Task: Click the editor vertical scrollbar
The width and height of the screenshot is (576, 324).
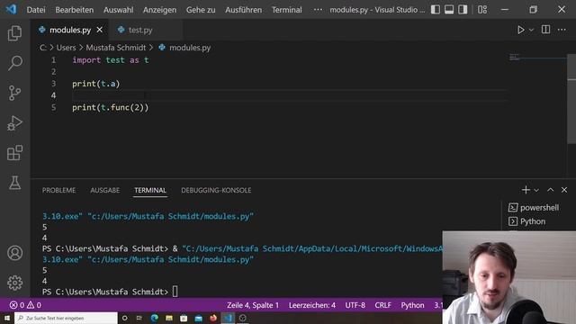Action: click(x=571, y=99)
